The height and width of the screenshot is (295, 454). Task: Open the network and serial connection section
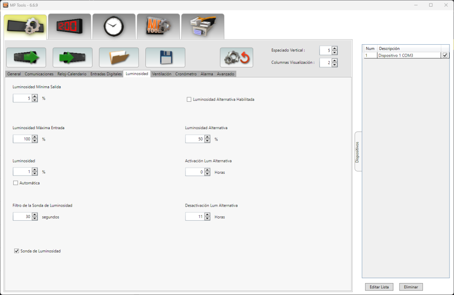point(203,27)
